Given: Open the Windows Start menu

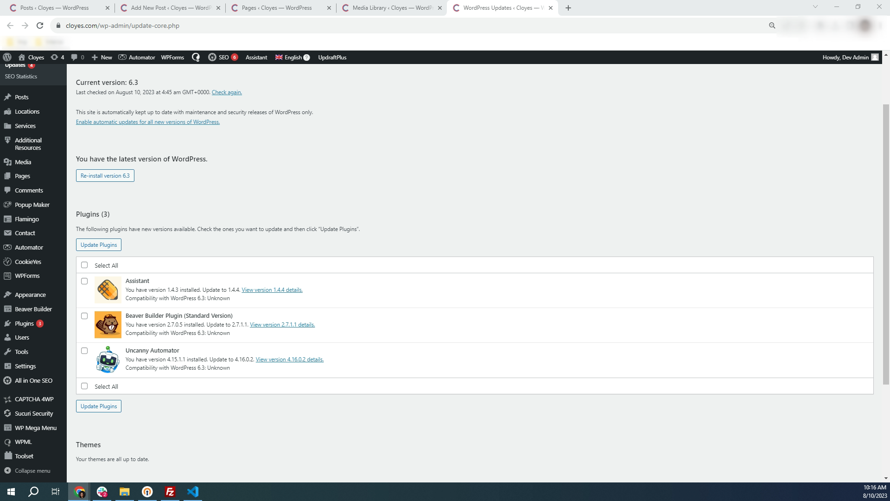Looking at the screenshot, I should (11, 492).
